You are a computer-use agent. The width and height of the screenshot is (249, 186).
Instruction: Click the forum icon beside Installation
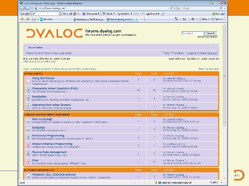click(x=28, y=98)
